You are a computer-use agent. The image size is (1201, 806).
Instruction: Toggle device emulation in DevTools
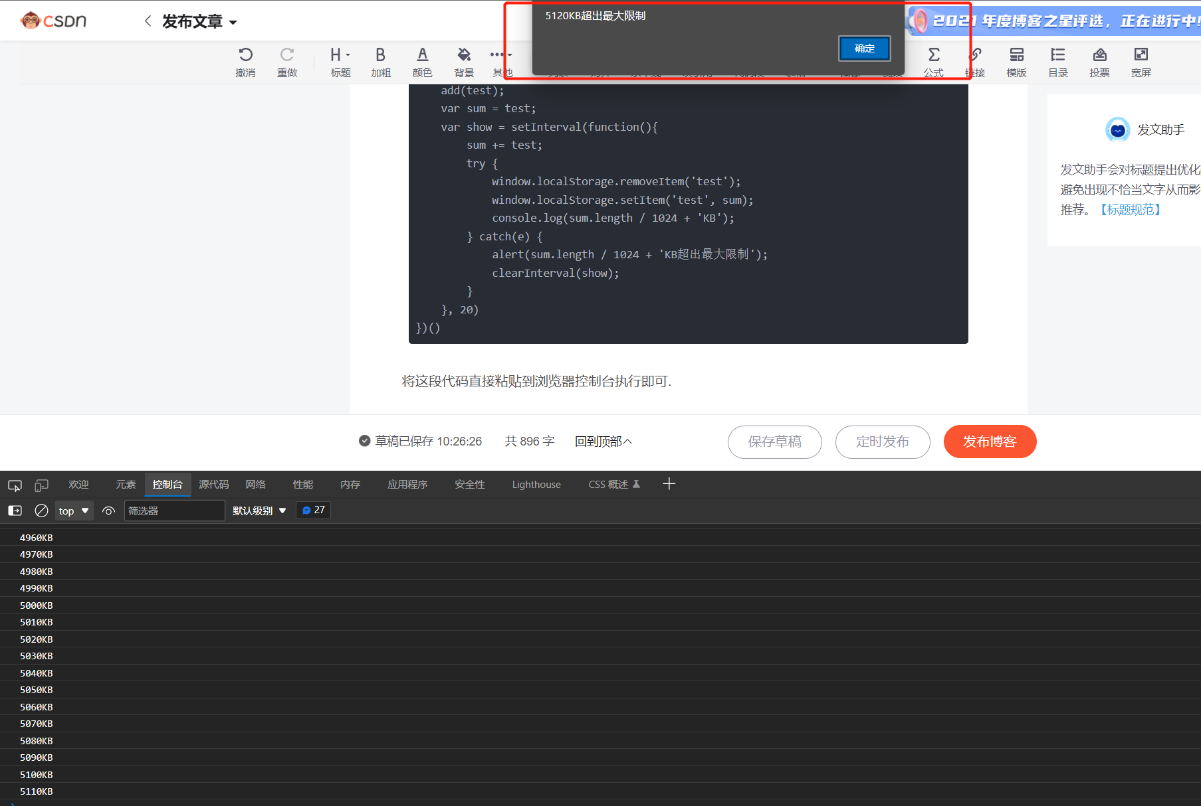tap(41, 485)
